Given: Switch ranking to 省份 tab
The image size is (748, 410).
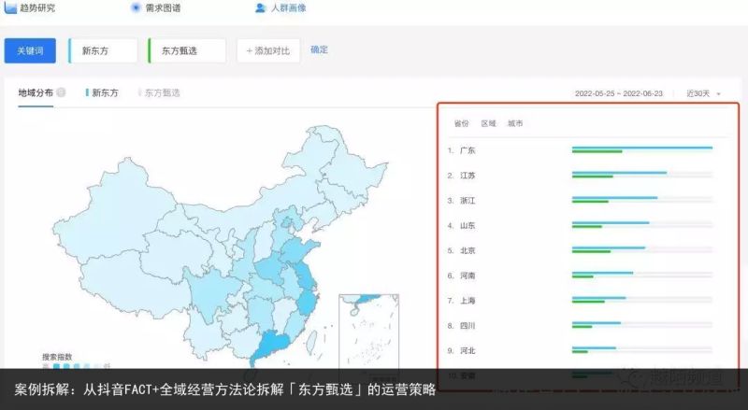Looking at the screenshot, I should click(461, 123).
